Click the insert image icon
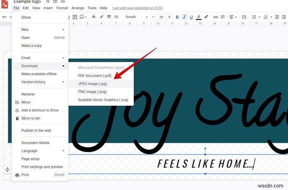 82,17
